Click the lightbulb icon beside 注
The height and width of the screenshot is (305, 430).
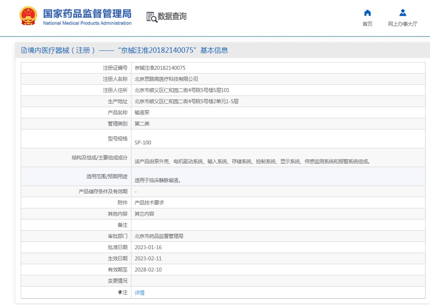click(120, 292)
